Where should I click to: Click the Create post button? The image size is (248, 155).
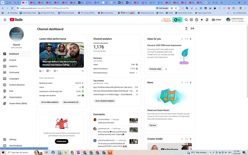[61, 141]
